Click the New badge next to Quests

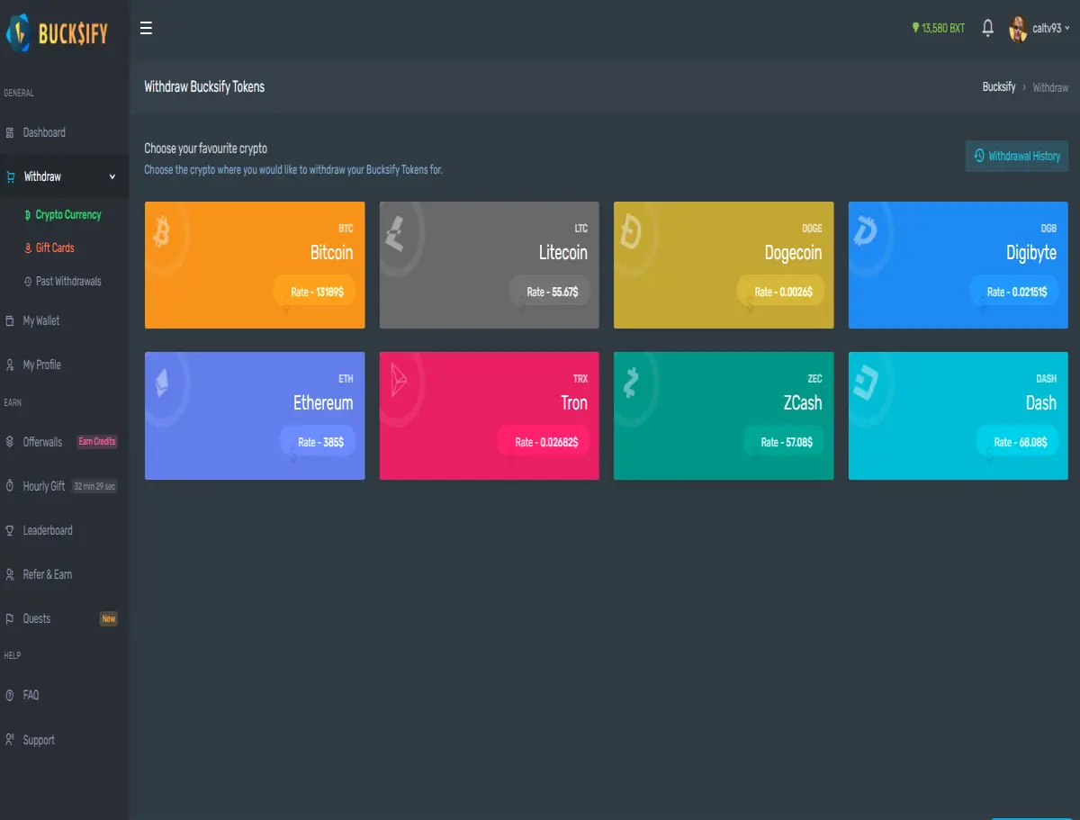click(108, 618)
